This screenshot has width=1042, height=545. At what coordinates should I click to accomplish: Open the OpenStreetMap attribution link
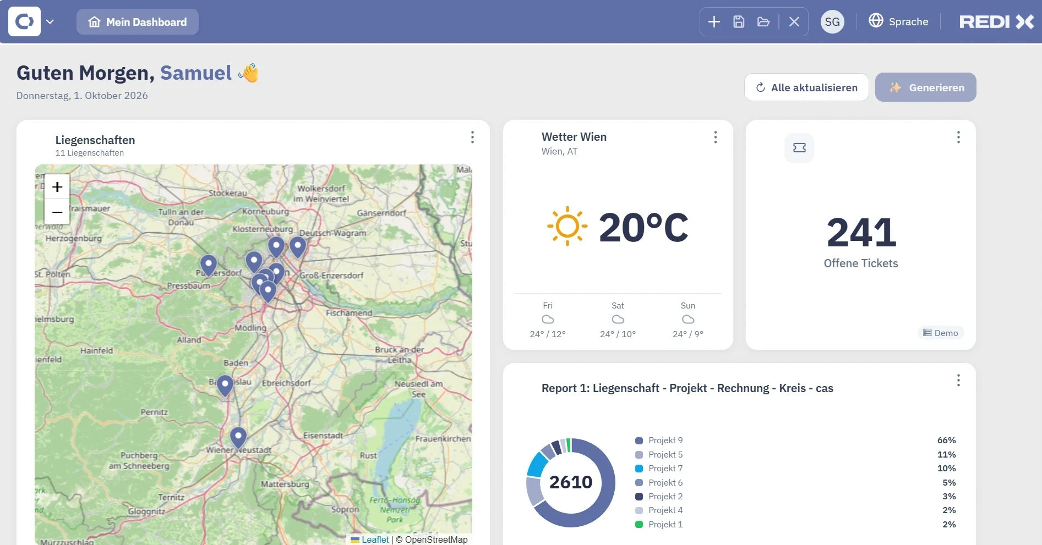[x=436, y=540]
